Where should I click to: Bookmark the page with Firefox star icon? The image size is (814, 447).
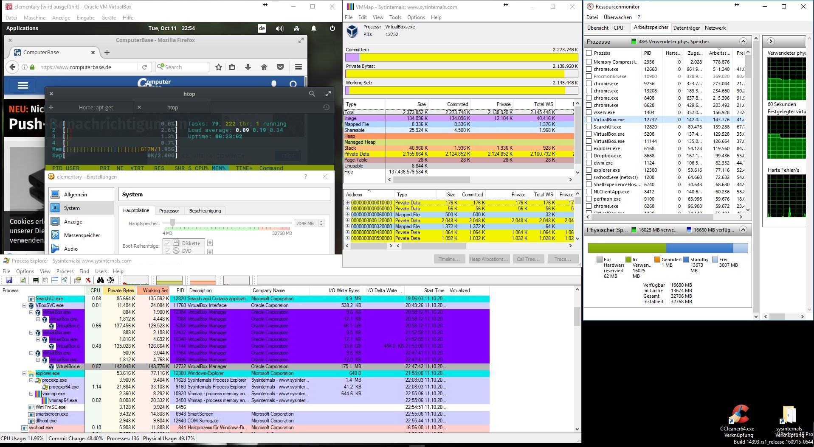(x=219, y=67)
